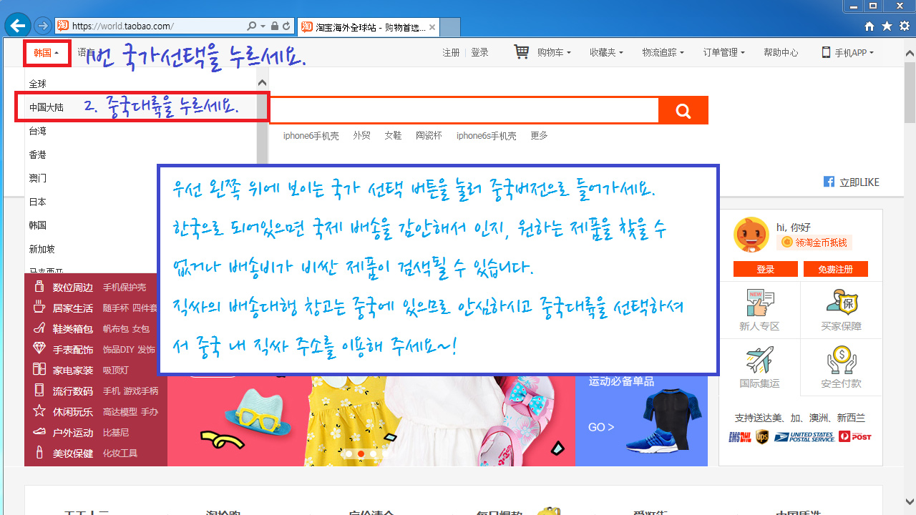The width and height of the screenshot is (916, 515).
Task: Click the GO > banner link
Action: [601, 427]
